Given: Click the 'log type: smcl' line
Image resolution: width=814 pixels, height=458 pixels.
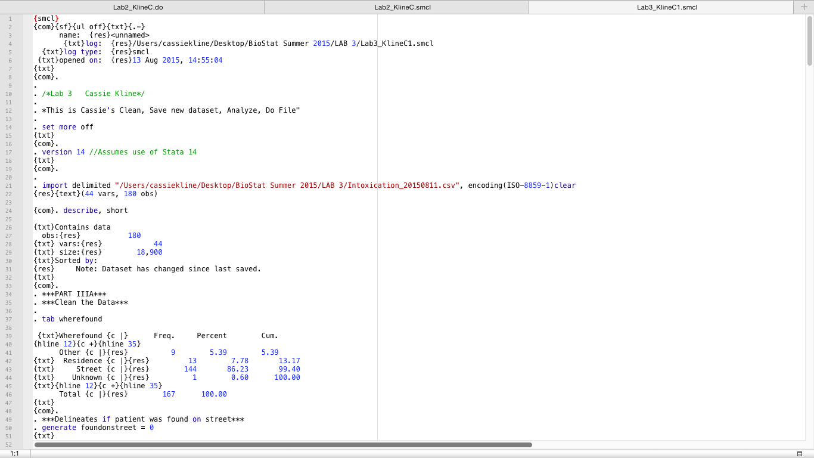Looking at the screenshot, I should (x=96, y=52).
